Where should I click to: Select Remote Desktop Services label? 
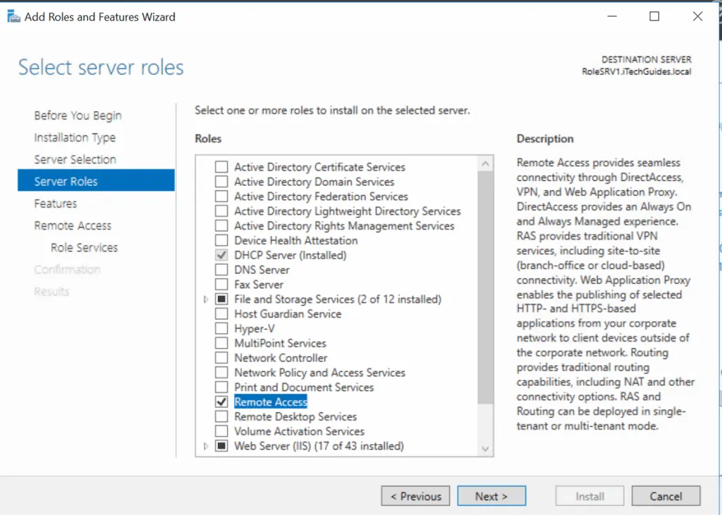point(295,416)
